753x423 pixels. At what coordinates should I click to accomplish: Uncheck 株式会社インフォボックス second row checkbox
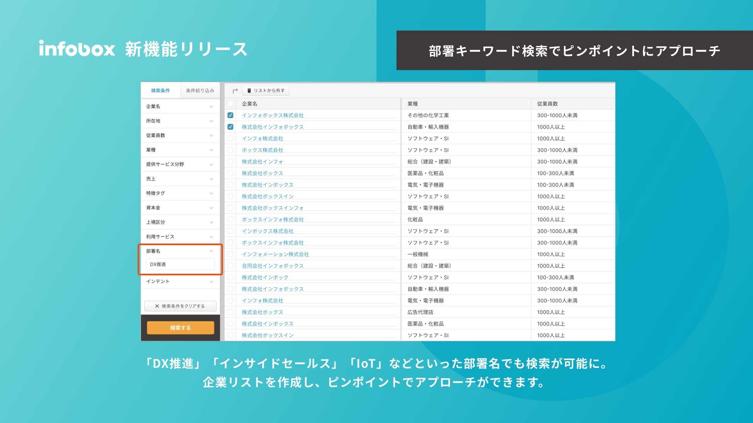pyautogui.click(x=231, y=127)
